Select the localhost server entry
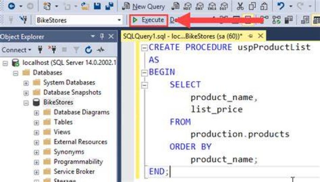The width and height of the screenshot is (320, 182). click(x=69, y=62)
